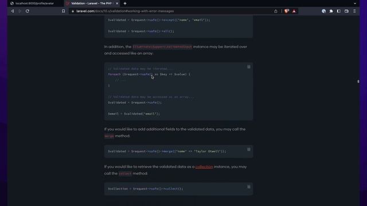The width and height of the screenshot is (367, 206).
Task: Copy the merge code block via clipboard icon
Action: [249, 149]
